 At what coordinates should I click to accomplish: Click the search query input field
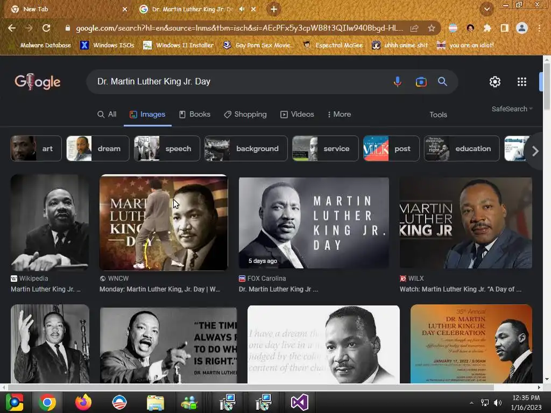click(x=239, y=82)
